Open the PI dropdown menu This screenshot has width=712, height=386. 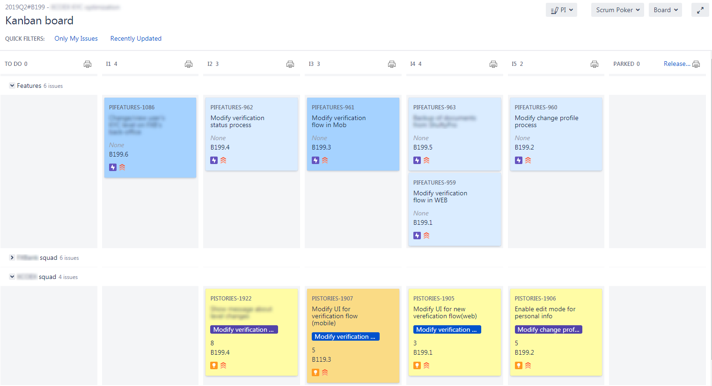click(561, 10)
